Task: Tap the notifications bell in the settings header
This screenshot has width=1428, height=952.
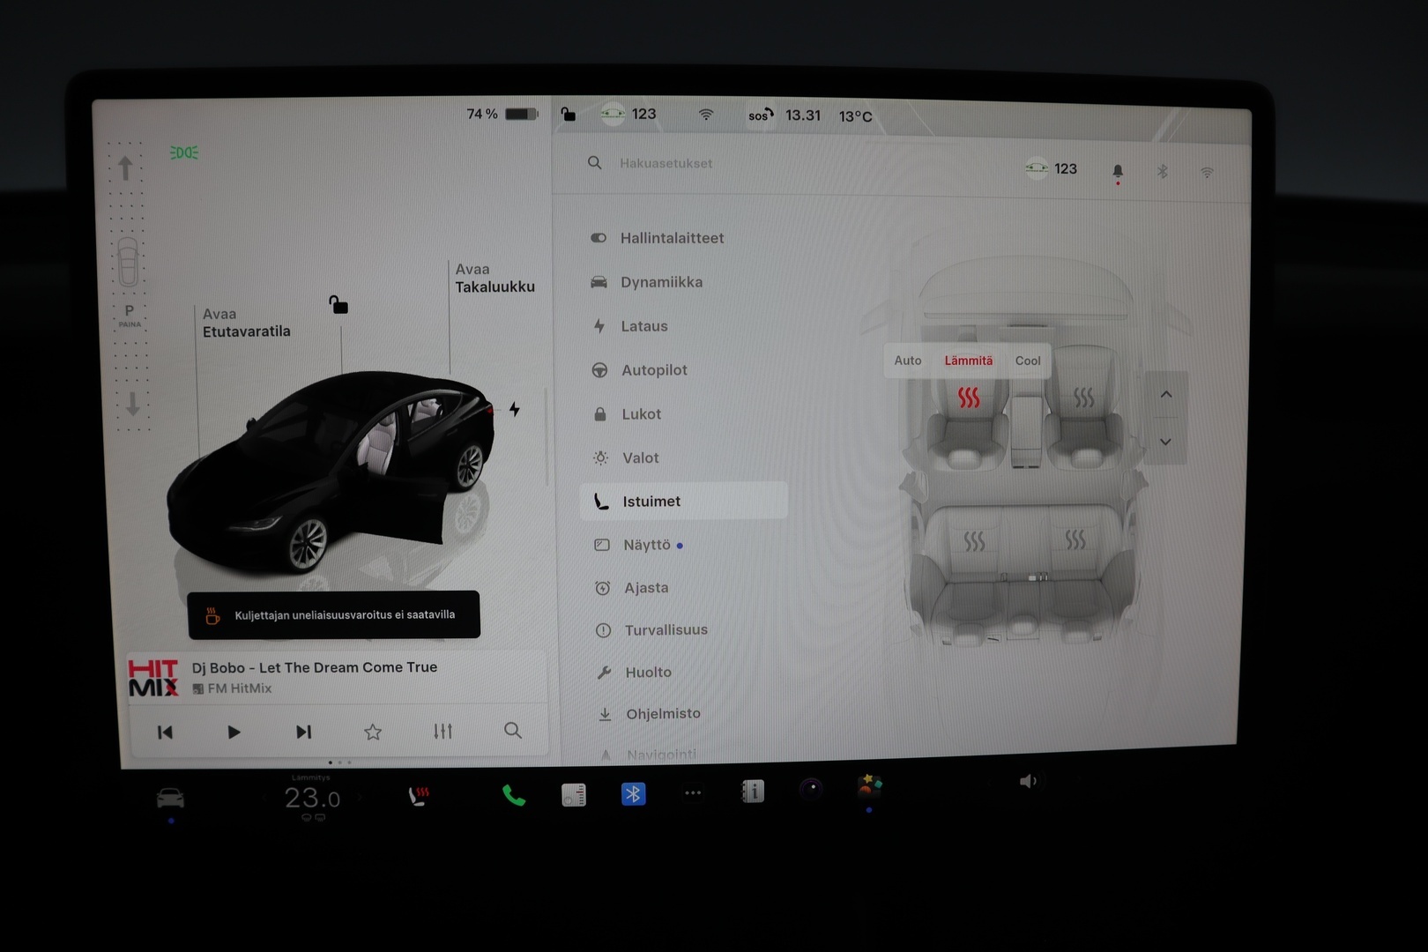Action: (x=1118, y=169)
